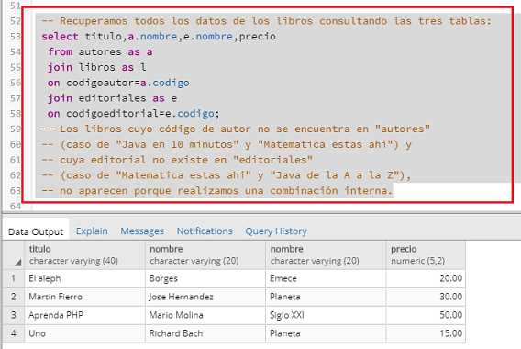Switch to the Data Output tab
This screenshot has height=349, width=521.
(36, 231)
